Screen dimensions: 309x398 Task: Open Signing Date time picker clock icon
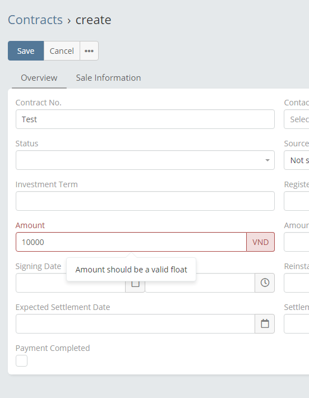(x=265, y=283)
